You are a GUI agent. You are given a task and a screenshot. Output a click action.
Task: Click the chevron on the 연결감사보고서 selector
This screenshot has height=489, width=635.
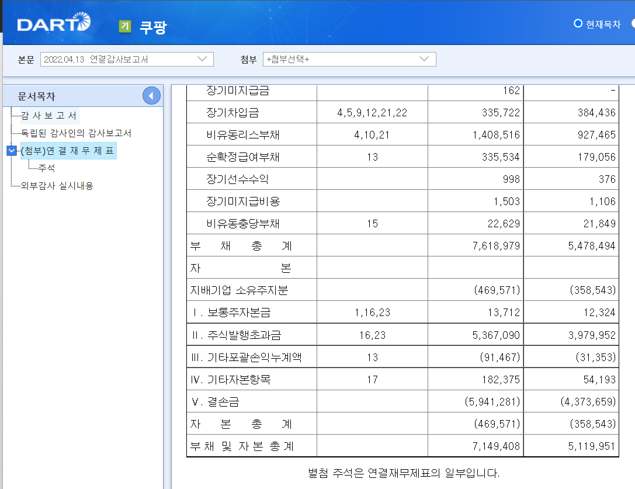point(202,59)
